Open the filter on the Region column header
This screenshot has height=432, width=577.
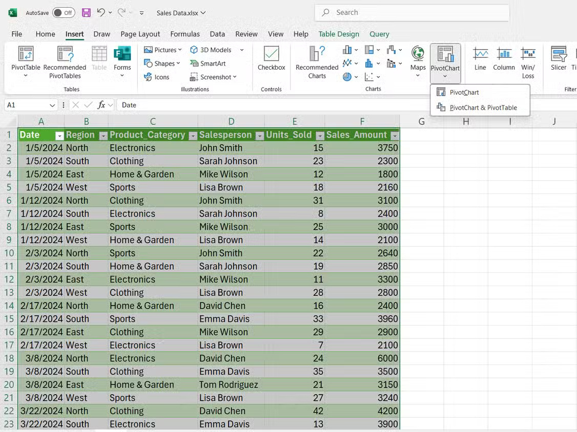coord(104,136)
